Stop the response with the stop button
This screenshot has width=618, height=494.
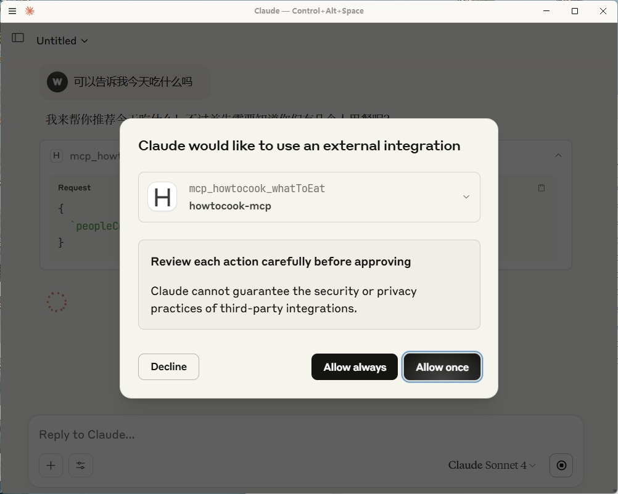561,465
